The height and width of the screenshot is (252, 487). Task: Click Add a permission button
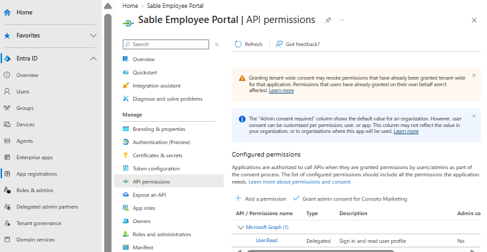(x=260, y=199)
